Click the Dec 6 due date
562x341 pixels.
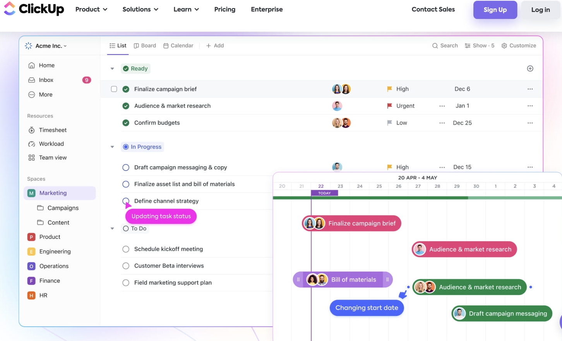(x=462, y=89)
